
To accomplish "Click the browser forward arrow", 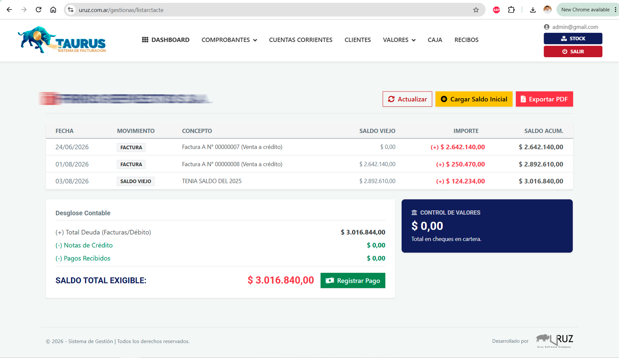I will point(24,10).
